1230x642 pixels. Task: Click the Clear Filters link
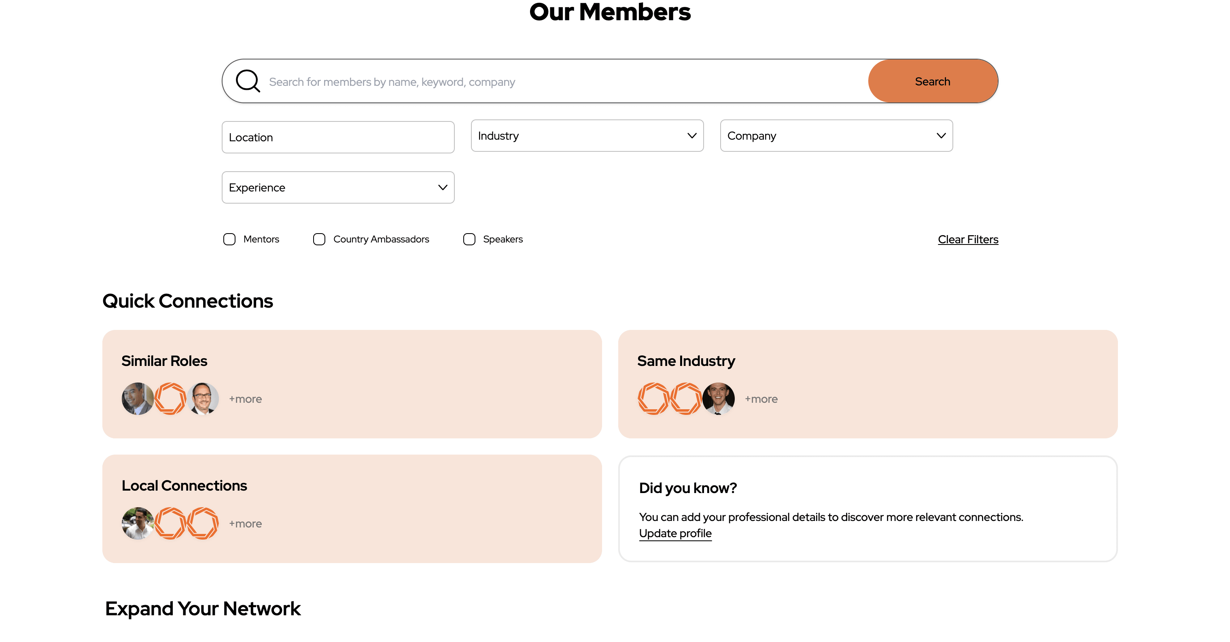968,239
